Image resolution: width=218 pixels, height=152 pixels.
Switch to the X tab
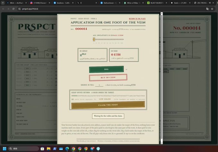click(x=87, y=3)
